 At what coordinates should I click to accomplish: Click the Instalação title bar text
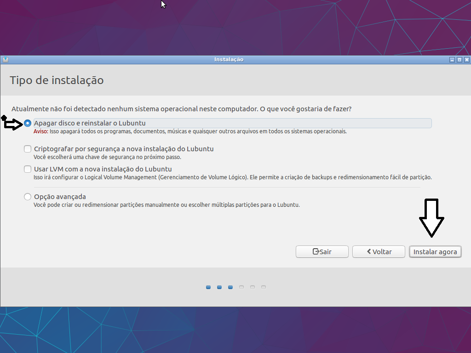(x=229, y=59)
